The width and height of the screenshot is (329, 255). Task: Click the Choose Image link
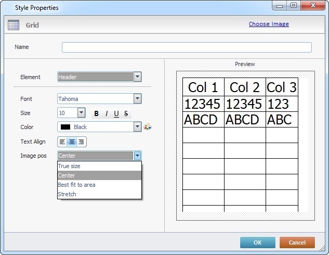tap(269, 24)
